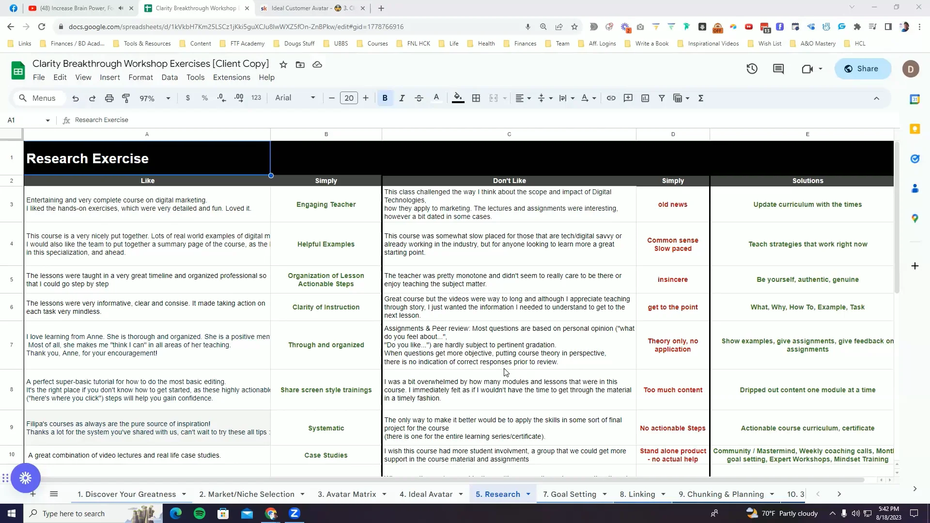Select the Paint format tool
Image resolution: width=930 pixels, height=523 pixels.
(x=126, y=98)
